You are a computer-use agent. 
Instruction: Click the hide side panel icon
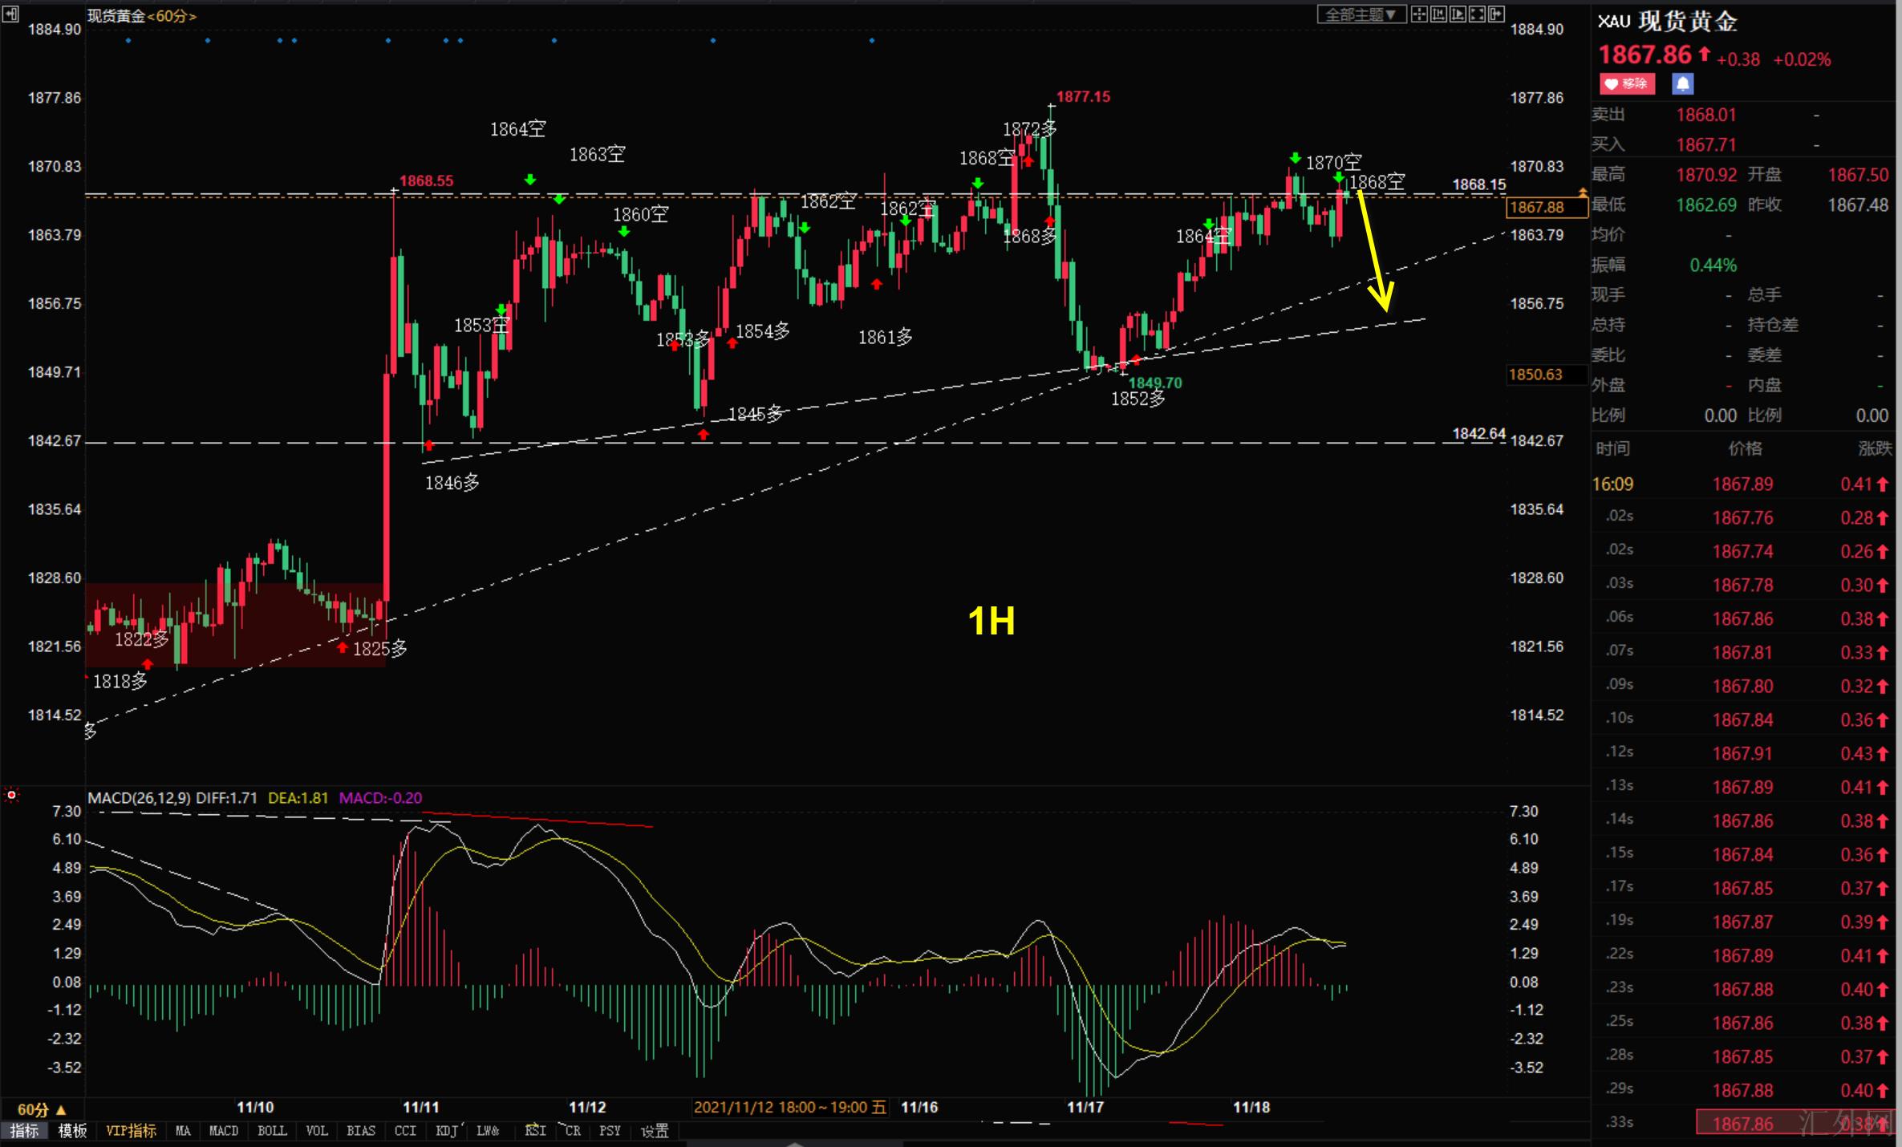pos(1496,14)
